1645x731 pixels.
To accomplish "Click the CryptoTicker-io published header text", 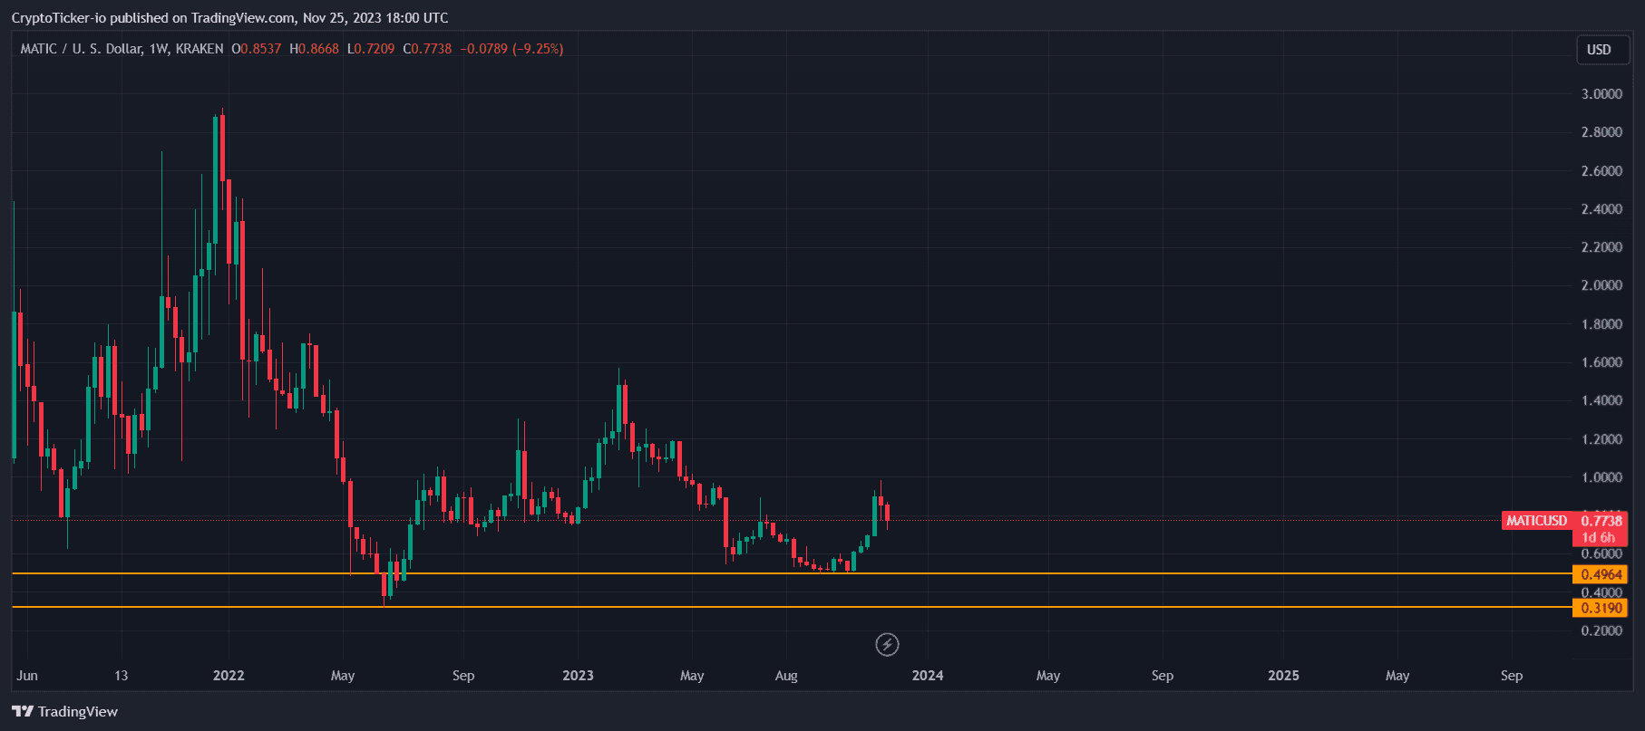I will pos(229,18).
